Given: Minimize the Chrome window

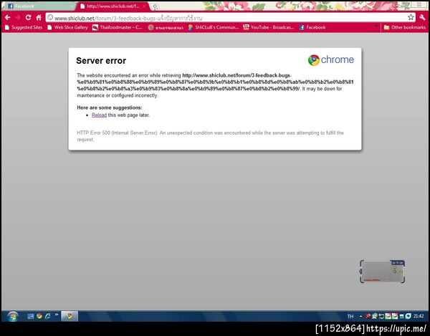Looking at the screenshot, I should 398,5.
